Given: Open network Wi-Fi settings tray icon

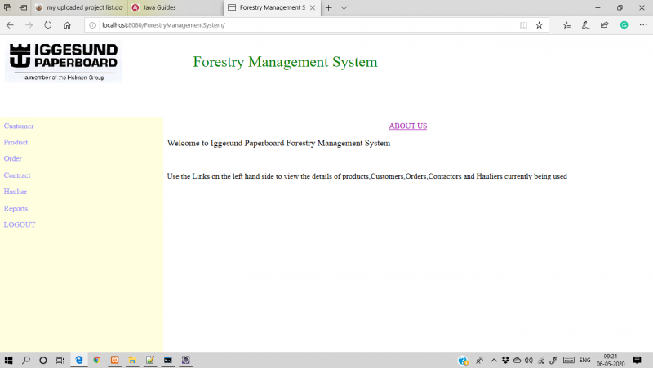Looking at the screenshot, I should pyautogui.click(x=541, y=361).
